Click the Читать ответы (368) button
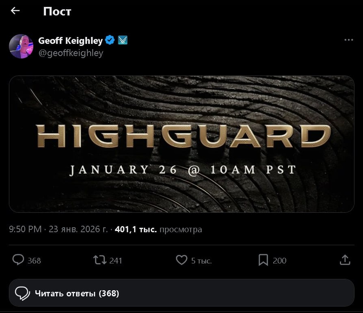Viewport: 363px width, 313px height. 181,293
